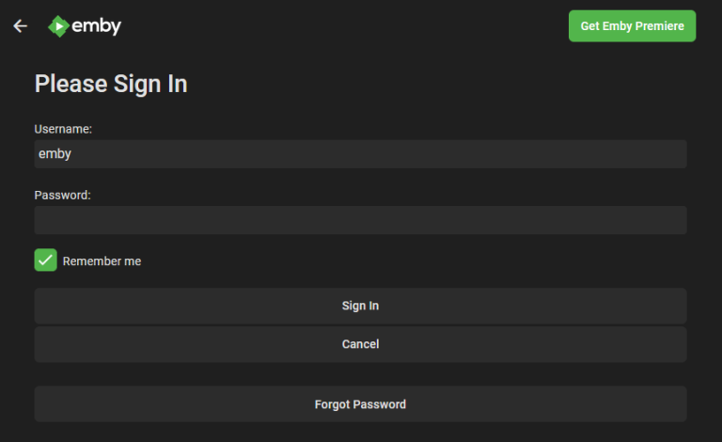Go back using the left arrow icon
Image resolution: width=722 pixels, height=442 pixels.
(21, 26)
